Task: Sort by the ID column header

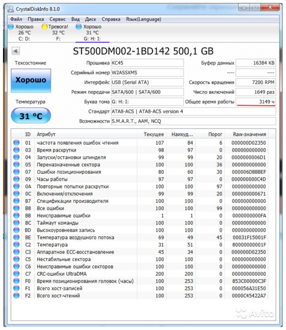Action: click(x=28, y=134)
